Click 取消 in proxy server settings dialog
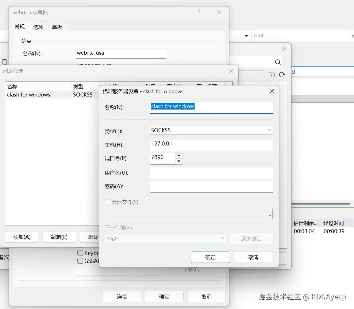Image resolution: width=354 pixels, height=309 pixels. point(253,257)
